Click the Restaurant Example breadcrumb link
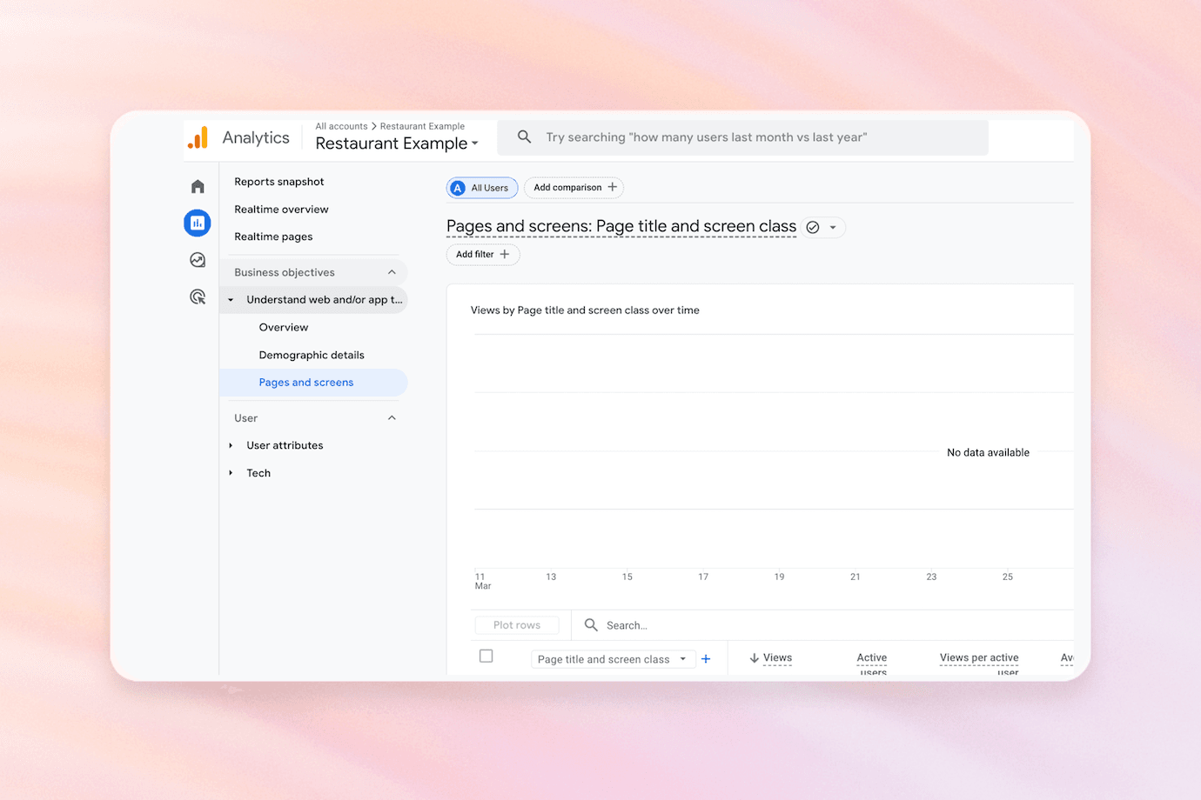Viewport: 1201px width, 800px height. click(422, 126)
